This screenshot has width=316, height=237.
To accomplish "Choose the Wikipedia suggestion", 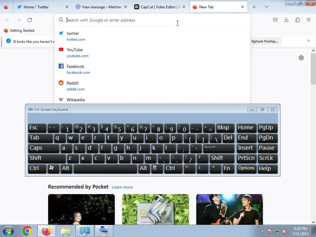I will point(152,100).
